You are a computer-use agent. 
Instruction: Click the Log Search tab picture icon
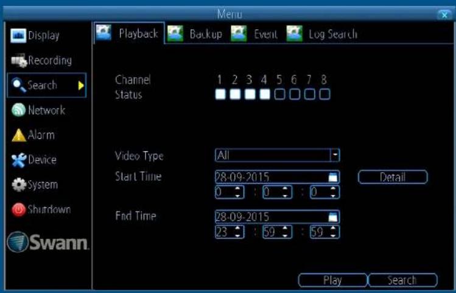pos(294,33)
